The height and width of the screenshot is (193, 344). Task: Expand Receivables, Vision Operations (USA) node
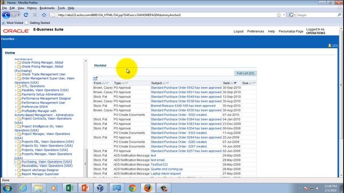click(x=16, y=166)
